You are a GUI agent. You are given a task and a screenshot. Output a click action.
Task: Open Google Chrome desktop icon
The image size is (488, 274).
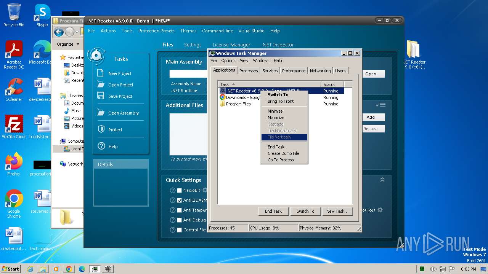pyautogui.click(x=14, y=204)
